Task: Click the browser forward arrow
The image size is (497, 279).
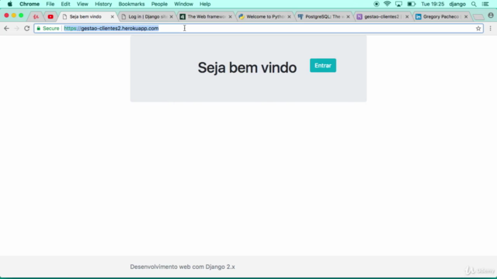Action: pos(16,29)
